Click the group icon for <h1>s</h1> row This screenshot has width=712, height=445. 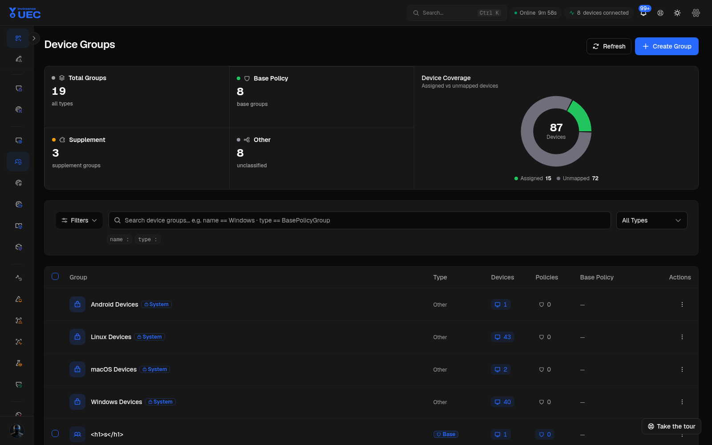click(77, 434)
